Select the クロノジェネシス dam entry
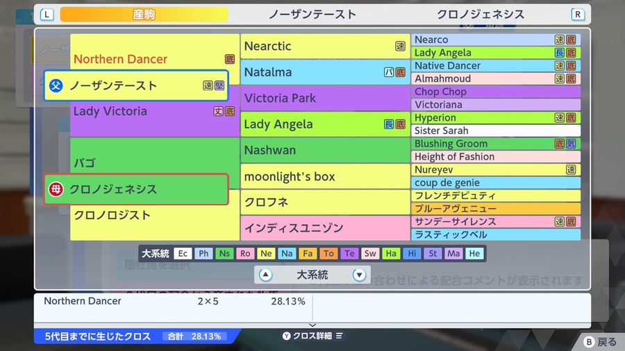Screen dimensions: 625x351 tap(136, 189)
